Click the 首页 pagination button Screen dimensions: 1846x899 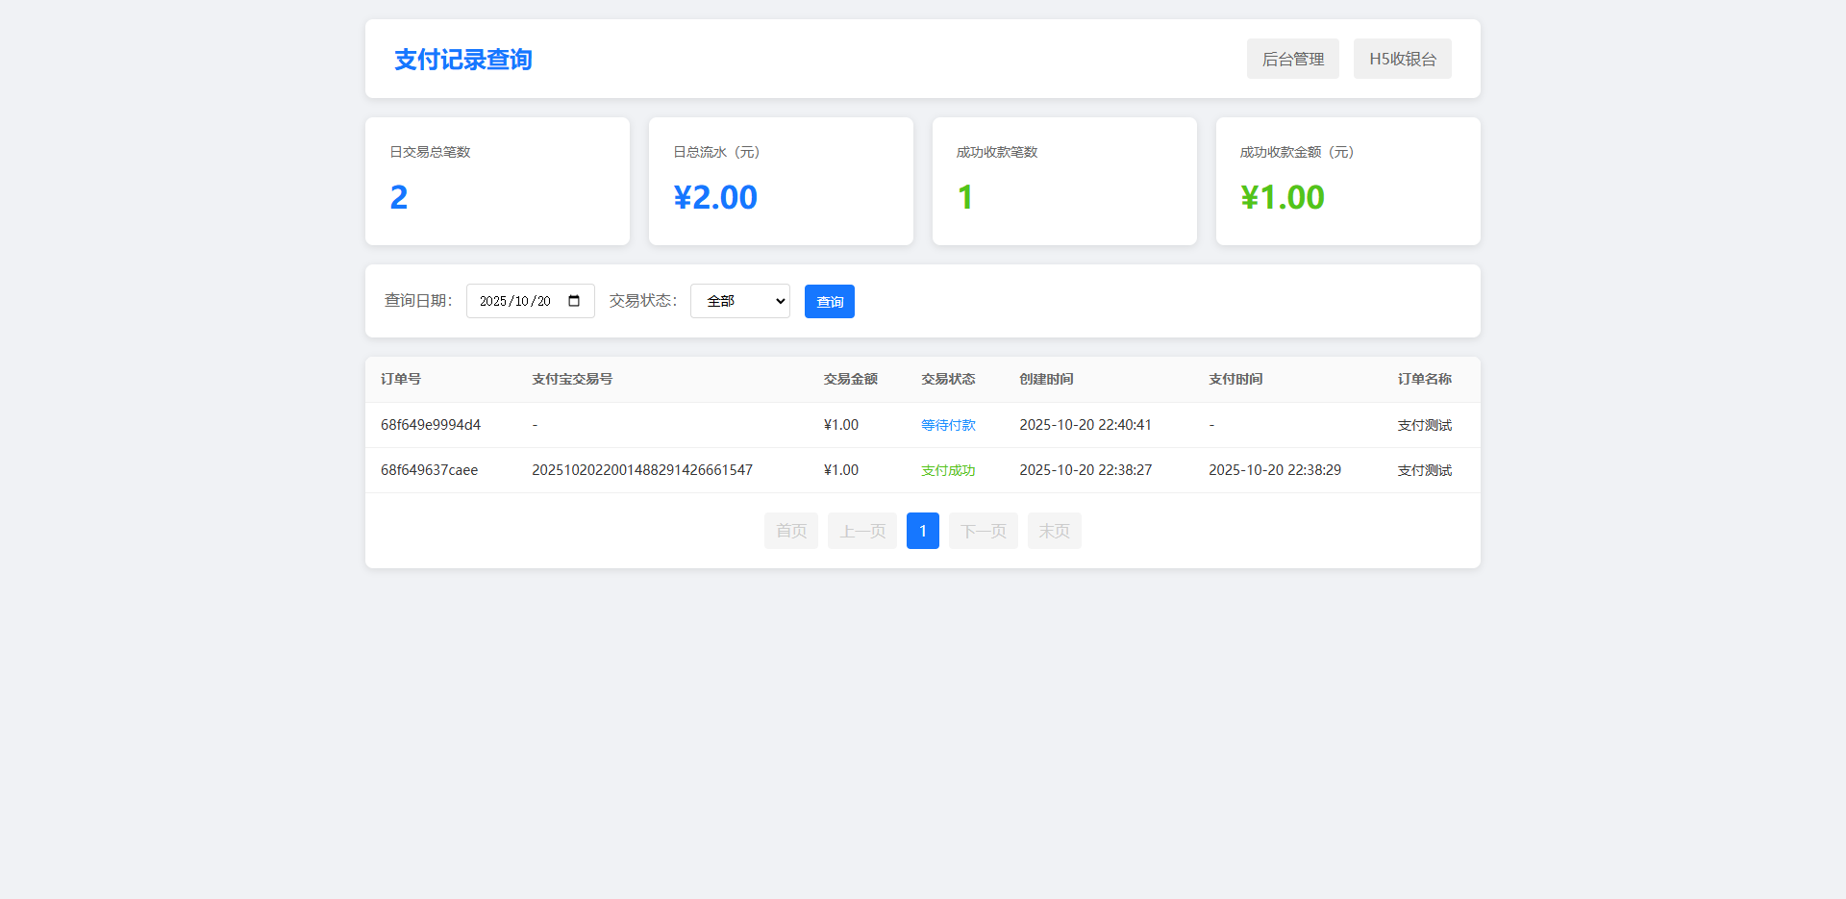790,531
